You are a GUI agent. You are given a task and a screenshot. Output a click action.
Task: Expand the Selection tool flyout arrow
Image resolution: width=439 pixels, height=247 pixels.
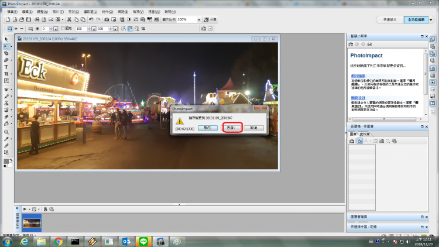coord(11,46)
